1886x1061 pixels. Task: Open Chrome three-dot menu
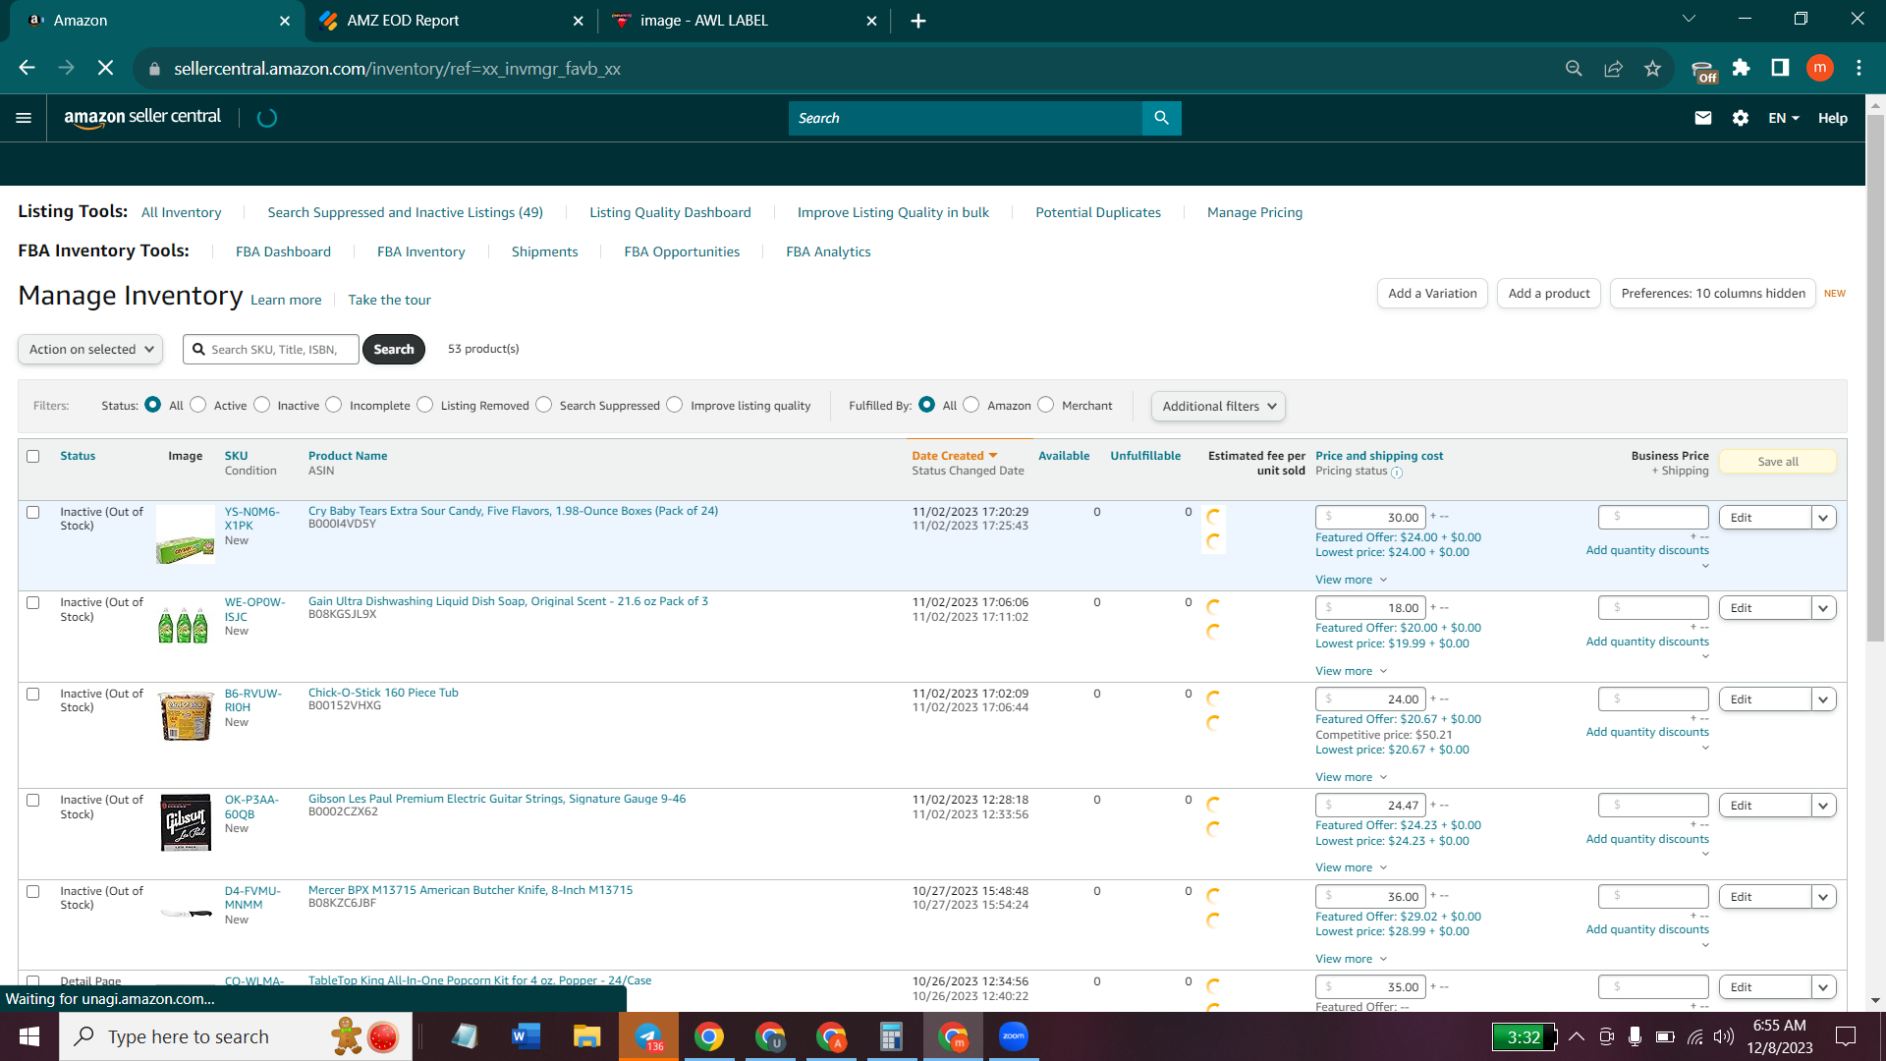[x=1858, y=68]
